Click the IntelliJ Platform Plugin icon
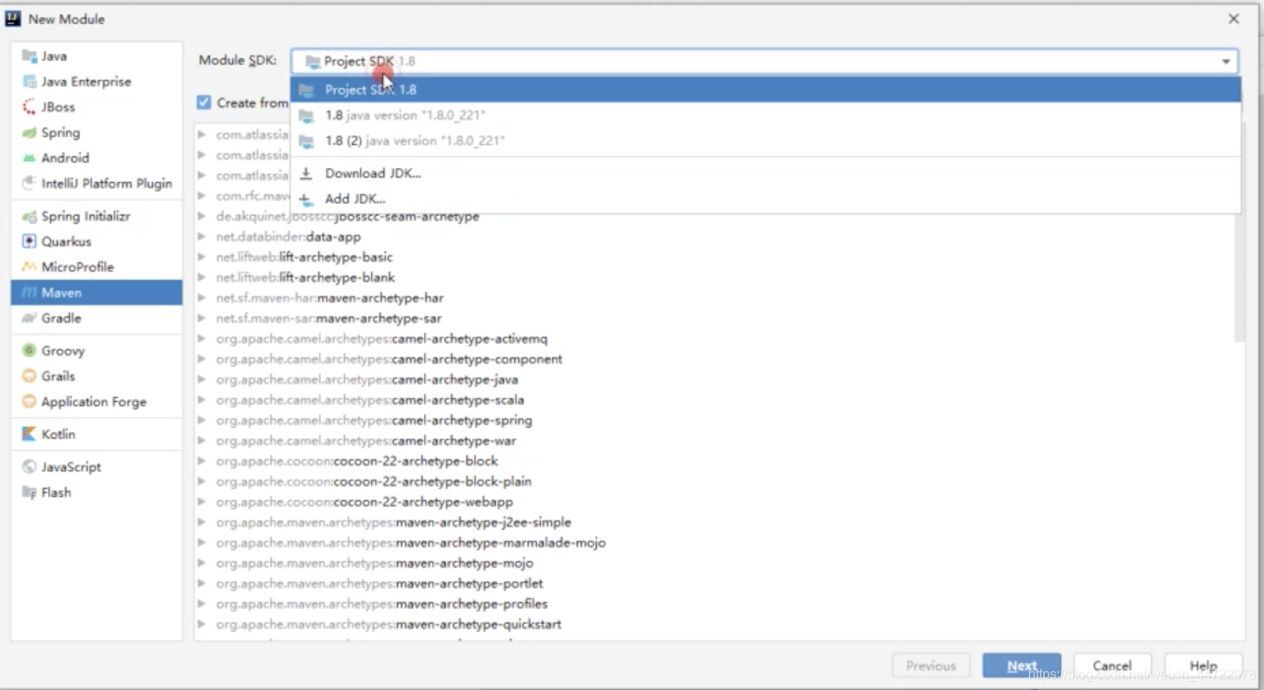 [29, 183]
